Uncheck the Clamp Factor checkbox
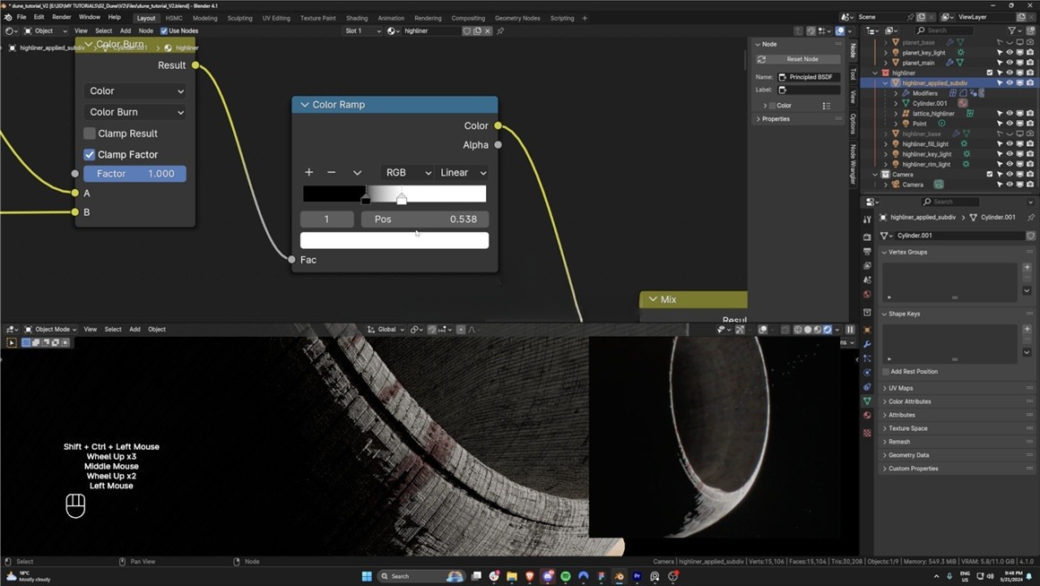The height and width of the screenshot is (586, 1040). tap(90, 154)
